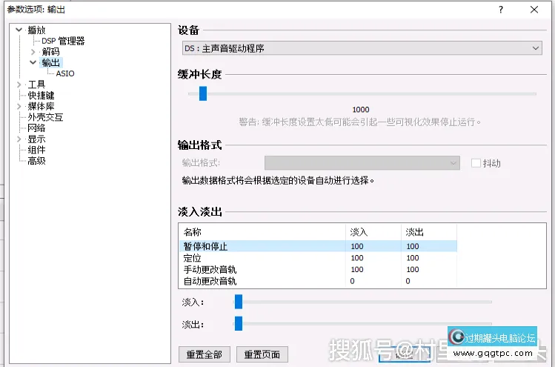Select the 手动更改音轨 row
The width and height of the screenshot is (555, 367).
coord(318,270)
